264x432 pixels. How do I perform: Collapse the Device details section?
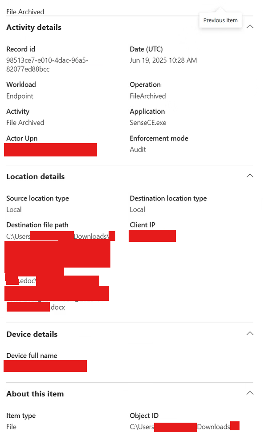click(x=250, y=333)
